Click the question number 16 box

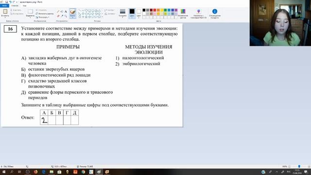coord(10,29)
